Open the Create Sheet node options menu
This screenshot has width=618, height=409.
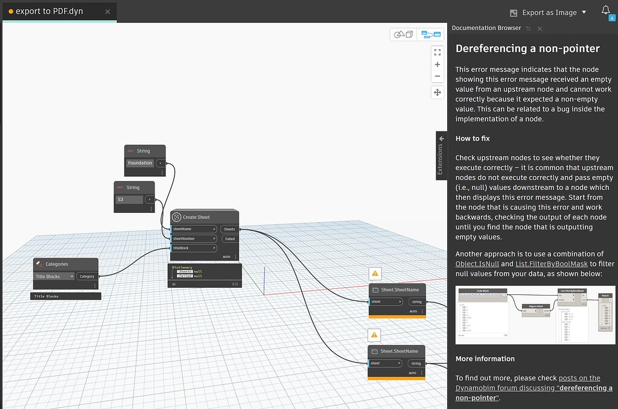[235, 257]
